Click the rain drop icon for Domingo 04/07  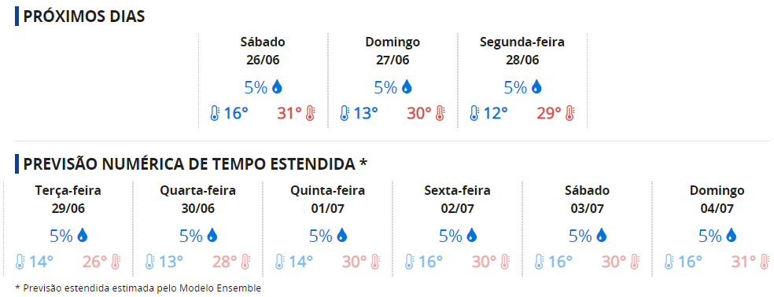pos(732,236)
